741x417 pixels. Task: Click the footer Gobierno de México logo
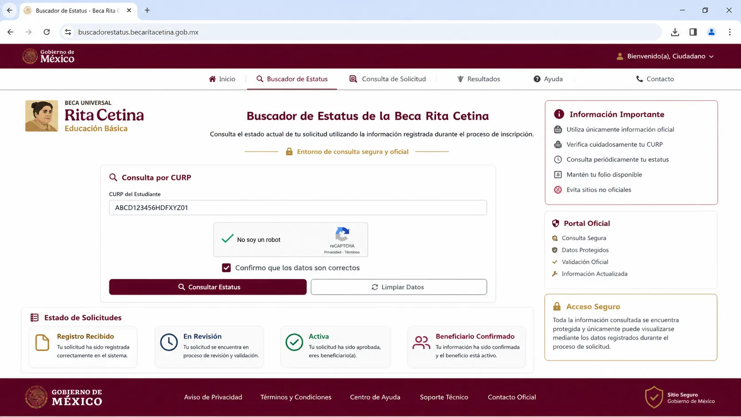[64, 397]
